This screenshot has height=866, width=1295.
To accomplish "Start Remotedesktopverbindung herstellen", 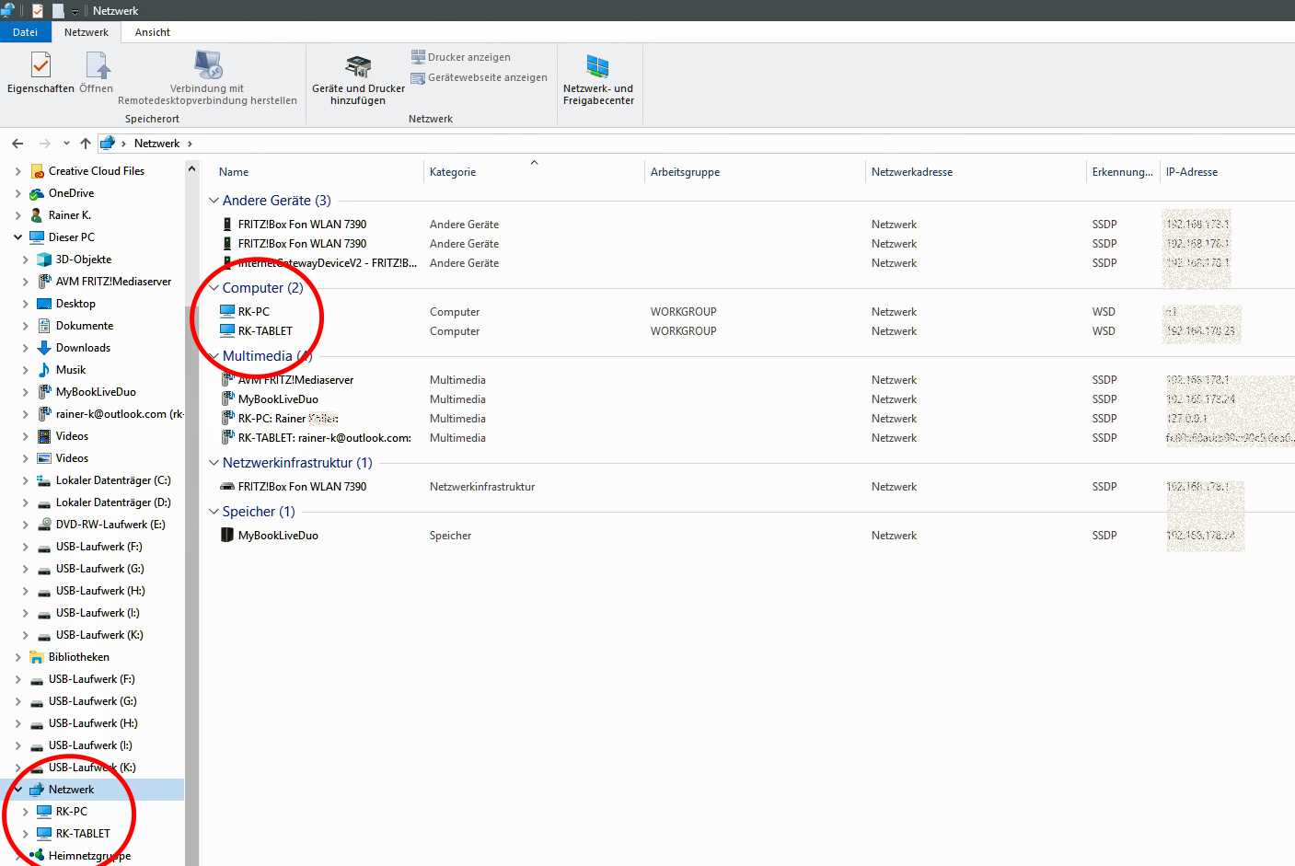I will [x=207, y=78].
